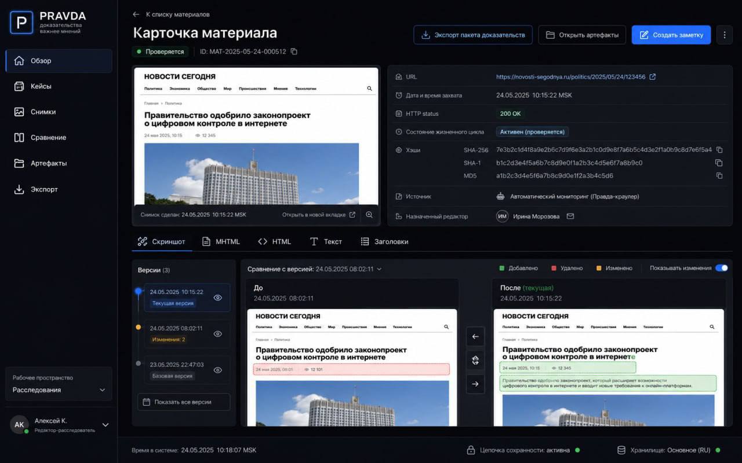Viewport: 742px width, 463px height.
Task: Copy the MD5 hash value
Action: point(719,175)
